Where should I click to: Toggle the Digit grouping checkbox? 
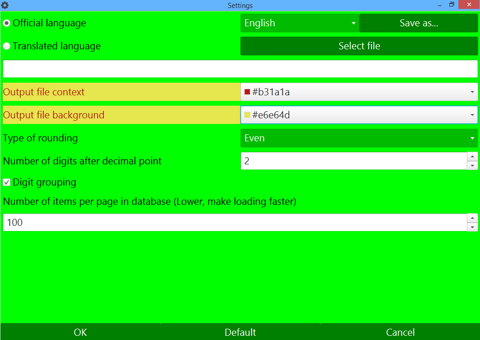click(7, 182)
